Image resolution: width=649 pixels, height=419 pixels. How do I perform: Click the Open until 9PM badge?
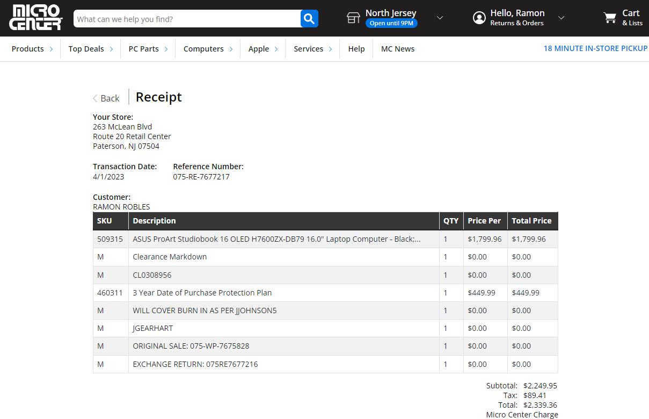391,23
